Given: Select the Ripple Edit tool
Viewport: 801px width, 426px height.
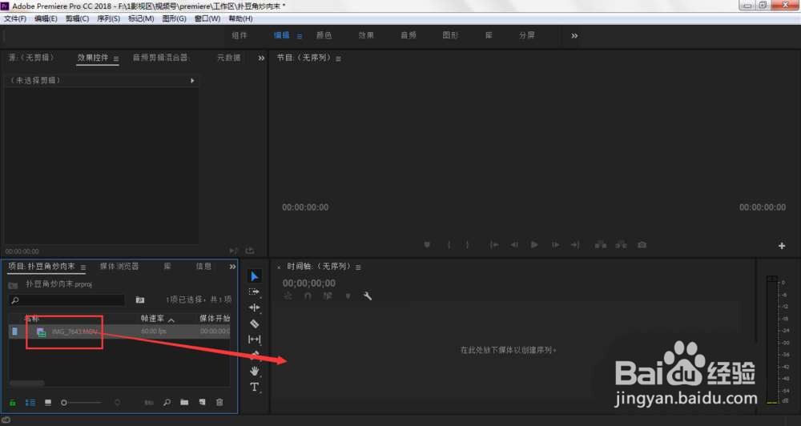Looking at the screenshot, I should (254, 307).
